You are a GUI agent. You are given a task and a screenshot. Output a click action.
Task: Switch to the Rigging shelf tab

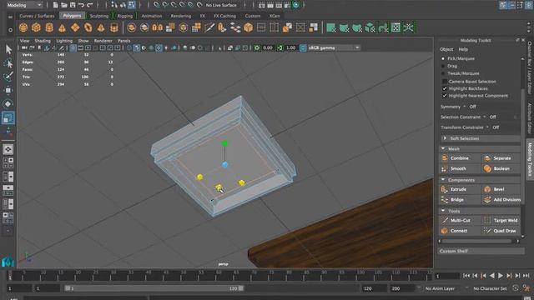click(124, 16)
